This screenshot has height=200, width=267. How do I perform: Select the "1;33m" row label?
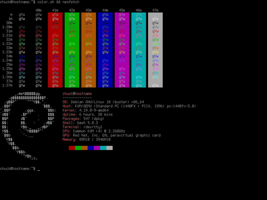coord(7,52)
